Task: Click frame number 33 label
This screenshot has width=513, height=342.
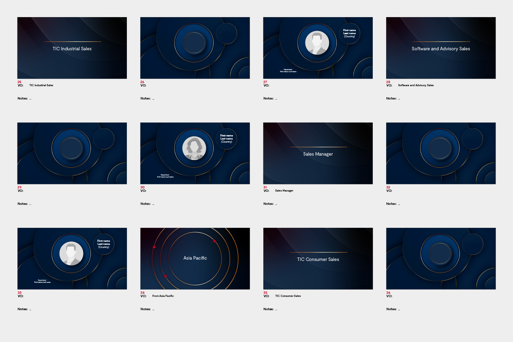Action: [x=19, y=293]
